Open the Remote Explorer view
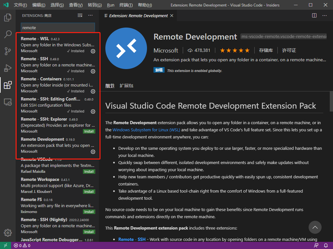 8,102
